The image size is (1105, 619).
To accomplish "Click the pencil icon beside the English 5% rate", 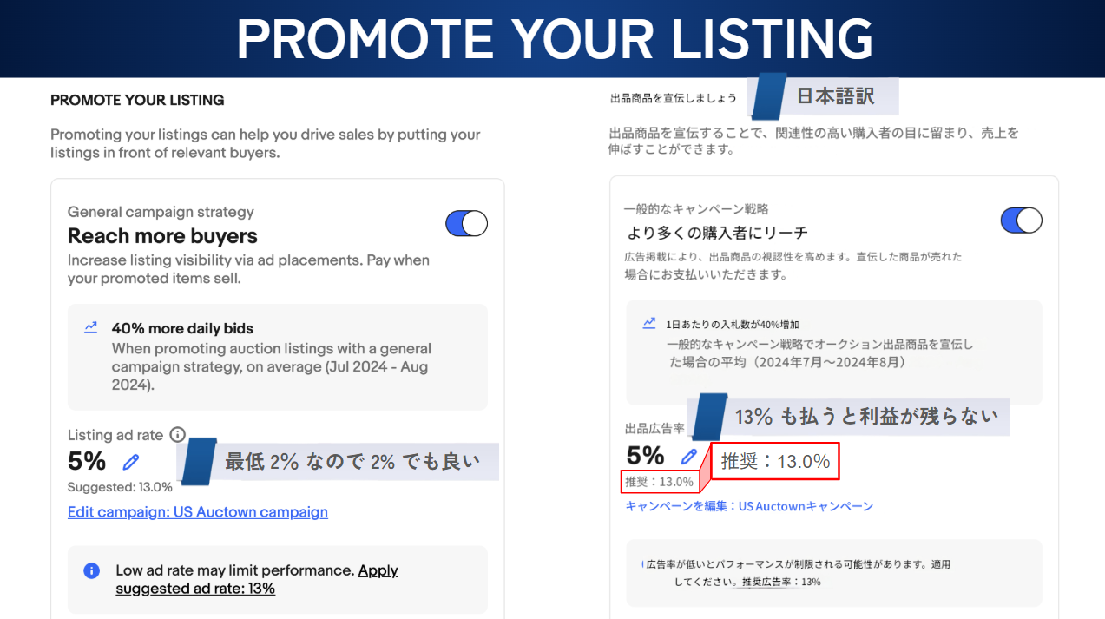I will click(x=131, y=461).
